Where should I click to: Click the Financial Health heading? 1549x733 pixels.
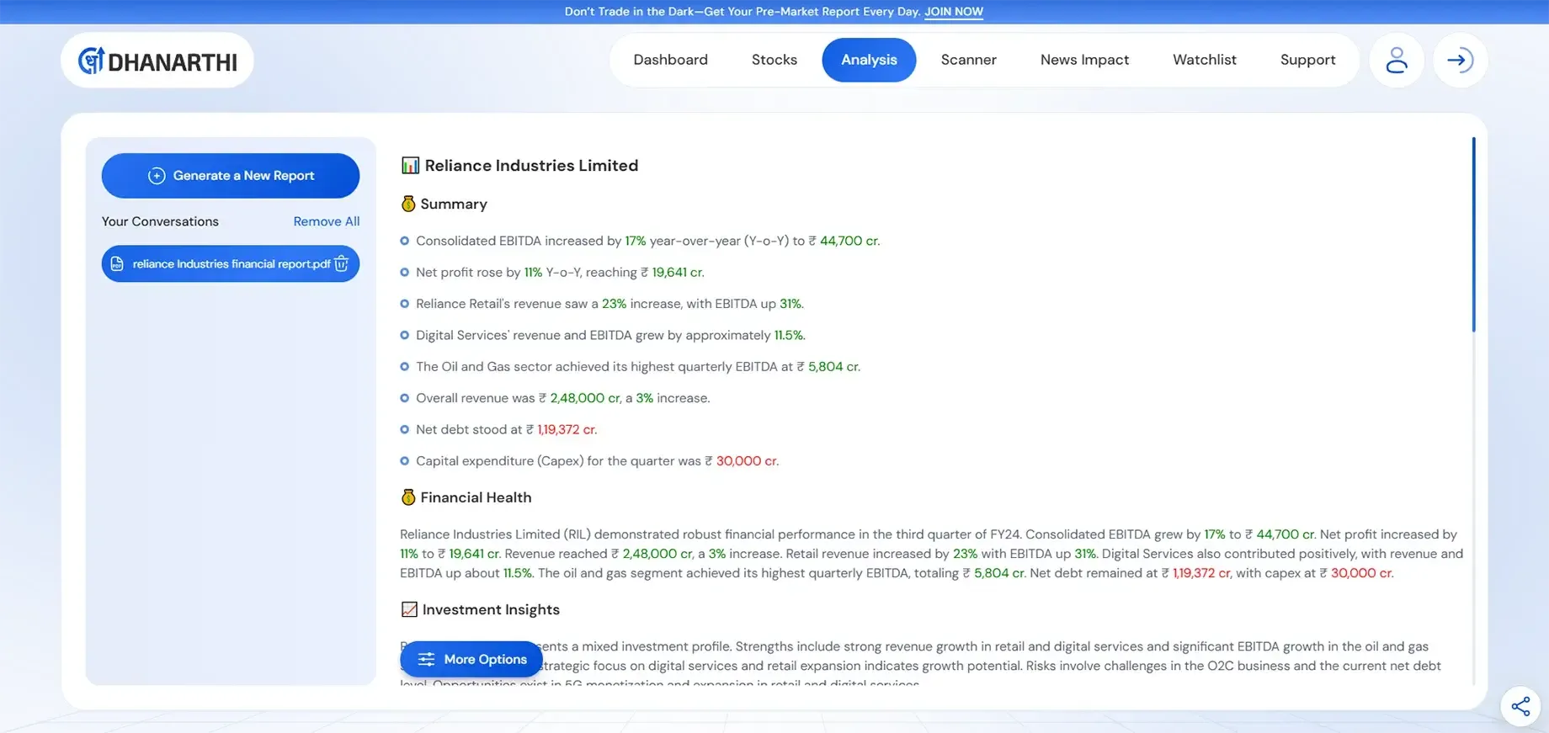tap(476, 497)
